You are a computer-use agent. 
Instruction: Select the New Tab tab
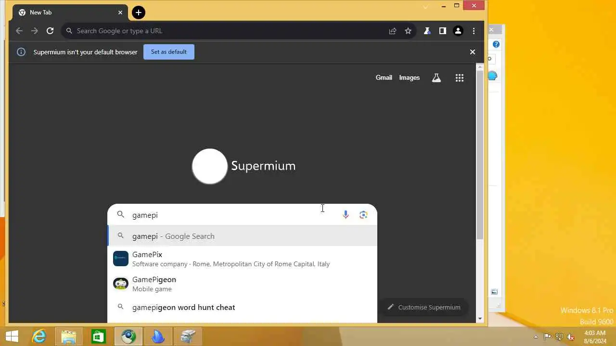pos(70,12)
